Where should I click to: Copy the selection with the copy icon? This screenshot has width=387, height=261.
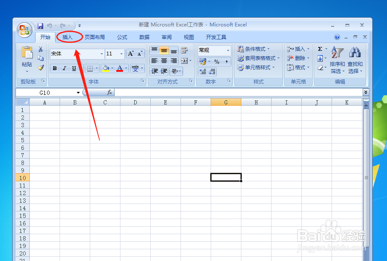[40, 58]
